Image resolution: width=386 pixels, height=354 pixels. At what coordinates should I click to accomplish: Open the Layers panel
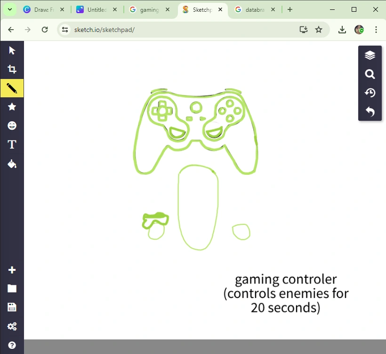(x=370, y=55)
